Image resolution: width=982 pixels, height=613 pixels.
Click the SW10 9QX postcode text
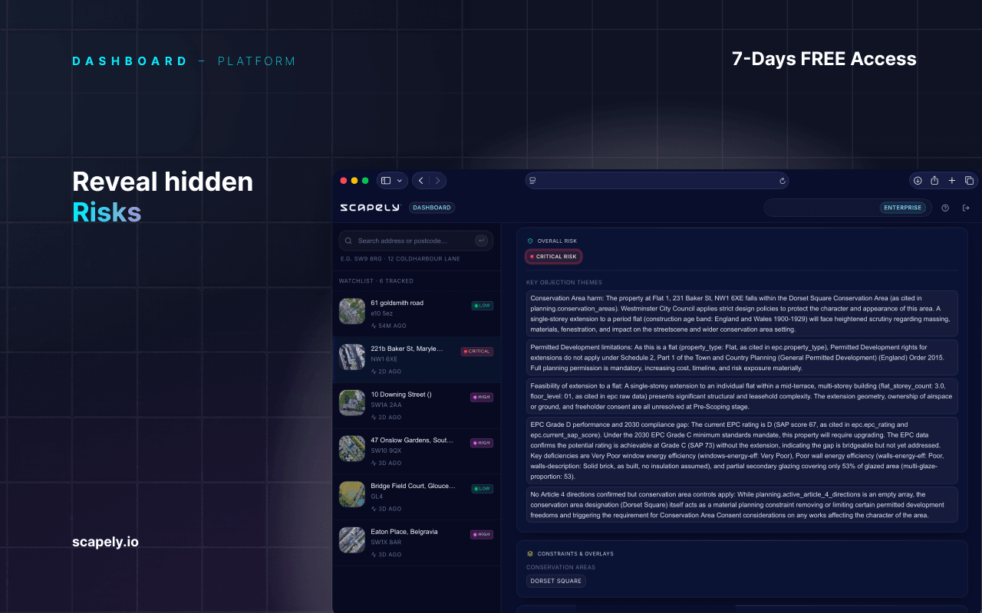click(386, 451)
